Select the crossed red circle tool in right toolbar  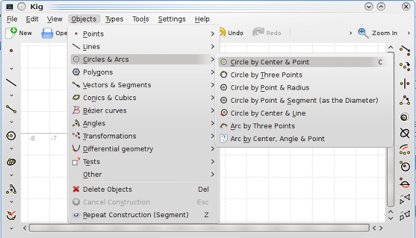(405, 183)
